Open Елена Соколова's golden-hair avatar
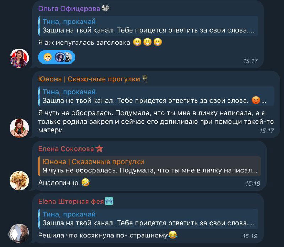Image resolution: width=284 pixels, height=247 pixels. pyautogui.click(x=19, y=181)
